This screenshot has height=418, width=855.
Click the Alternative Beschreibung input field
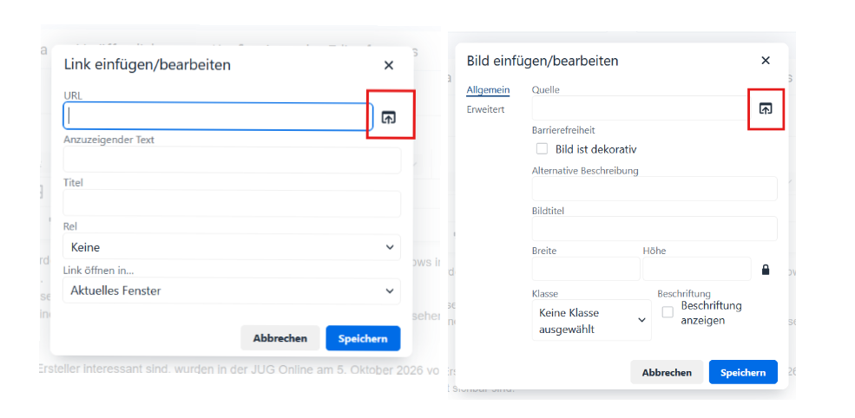click(654, 188)
